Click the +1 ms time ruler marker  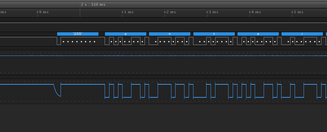pos(127,12)
